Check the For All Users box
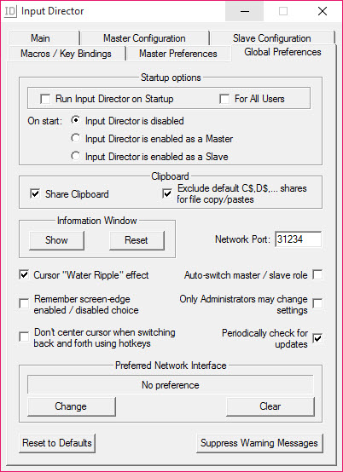The height and width of the screenshot is (472, 343). (224, 99)
